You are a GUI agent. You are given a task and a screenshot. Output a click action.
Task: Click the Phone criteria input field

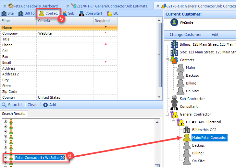[65, 45]
